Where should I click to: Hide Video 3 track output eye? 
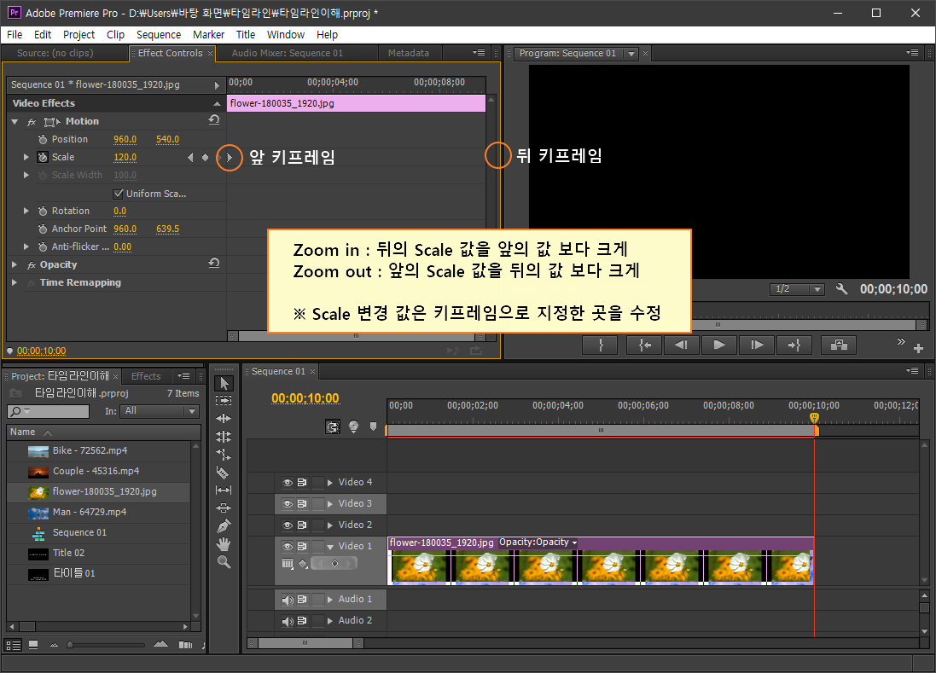(288, 503)
